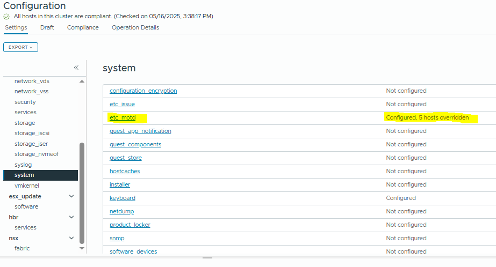The height and width of the screenshot is (267, 496).
Task: Select syslog in the sidebar tree
Action: click(x=23, y=165)
